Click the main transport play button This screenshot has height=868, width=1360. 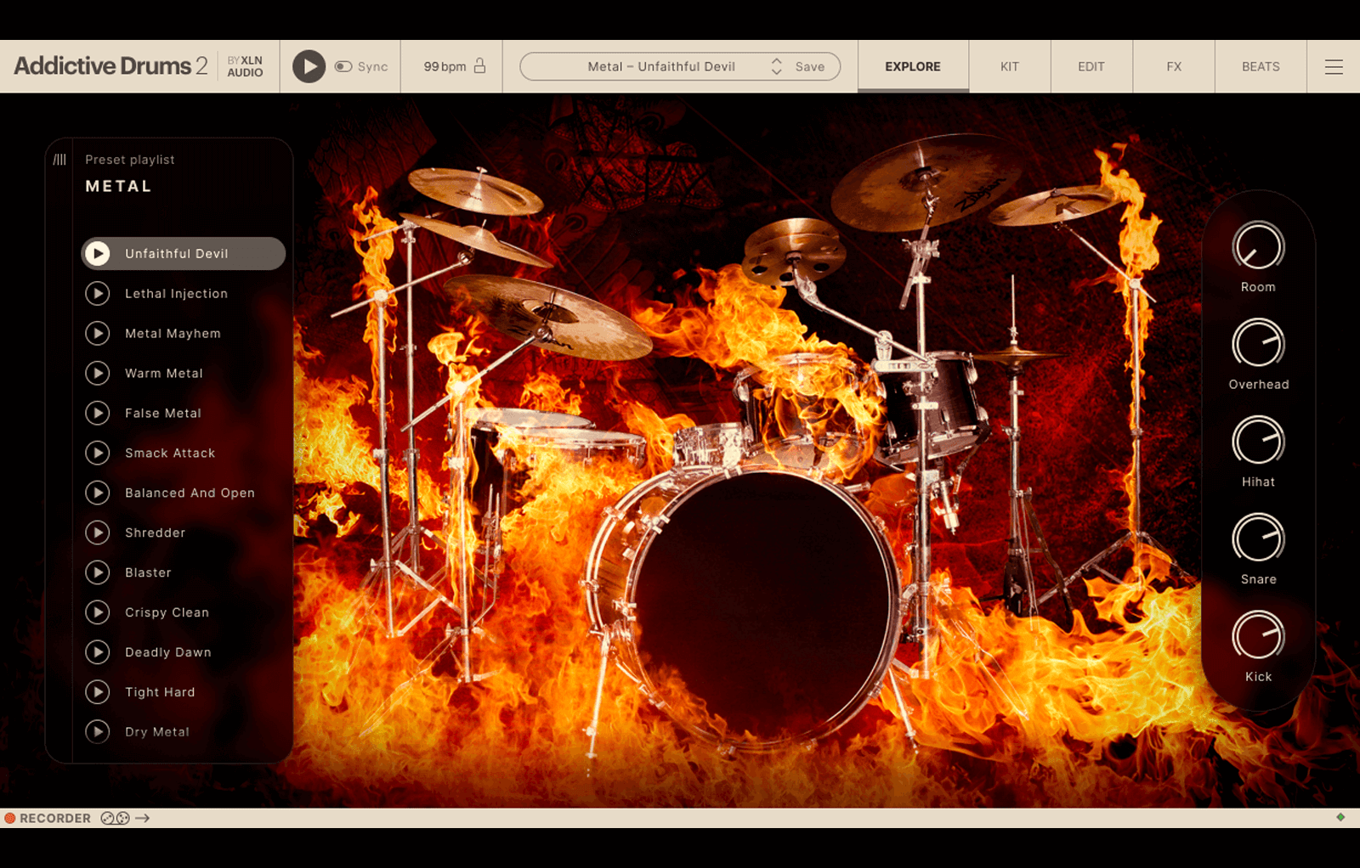309,65
